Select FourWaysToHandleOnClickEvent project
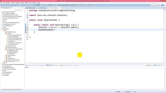Image resolution: width=166 pixels, height=93 pixels. click(x=12, y=23)
